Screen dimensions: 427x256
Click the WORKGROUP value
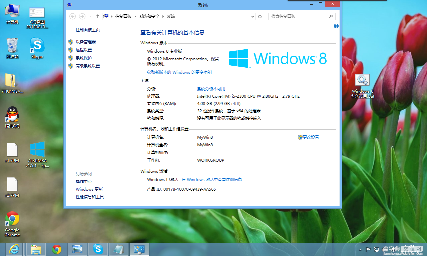pyautogui.click(x=211, y=160)
